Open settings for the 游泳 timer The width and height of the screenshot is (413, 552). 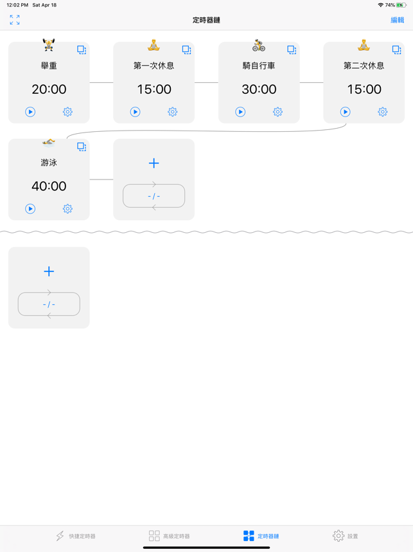pyautogui.click(x=67, y=208)
